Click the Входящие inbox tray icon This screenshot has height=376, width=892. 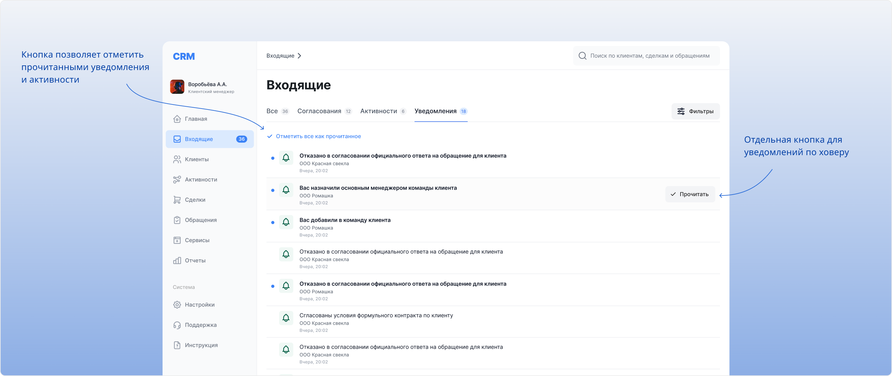pos(177,139)
